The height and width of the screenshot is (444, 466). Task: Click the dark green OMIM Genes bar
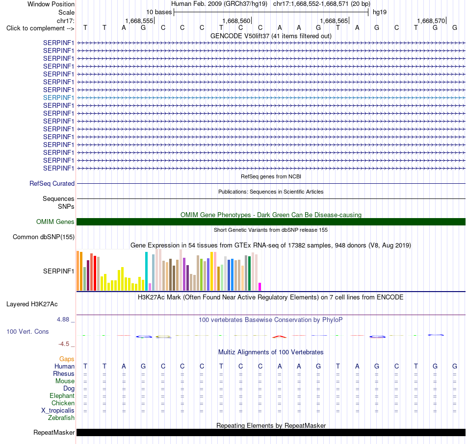click(271, 222)
